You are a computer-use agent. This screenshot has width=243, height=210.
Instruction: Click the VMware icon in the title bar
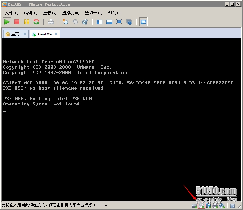coord(5,4)
